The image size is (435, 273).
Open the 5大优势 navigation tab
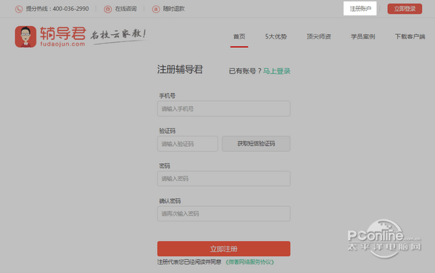[275, 36]
